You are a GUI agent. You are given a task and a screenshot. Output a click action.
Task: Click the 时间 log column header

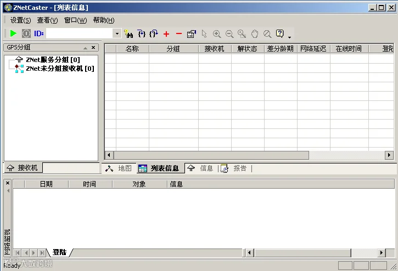click(90, 184)
